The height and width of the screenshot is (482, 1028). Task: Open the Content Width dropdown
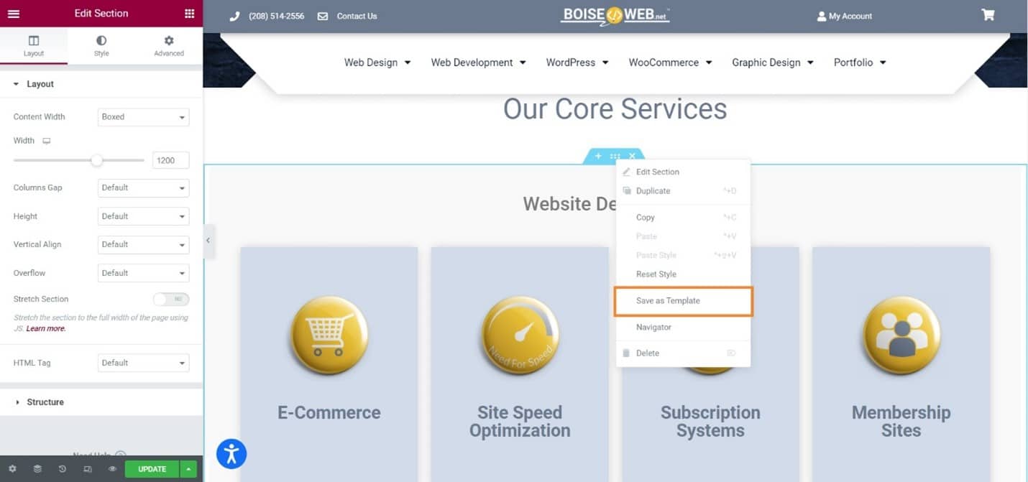[x=144, y=117]
